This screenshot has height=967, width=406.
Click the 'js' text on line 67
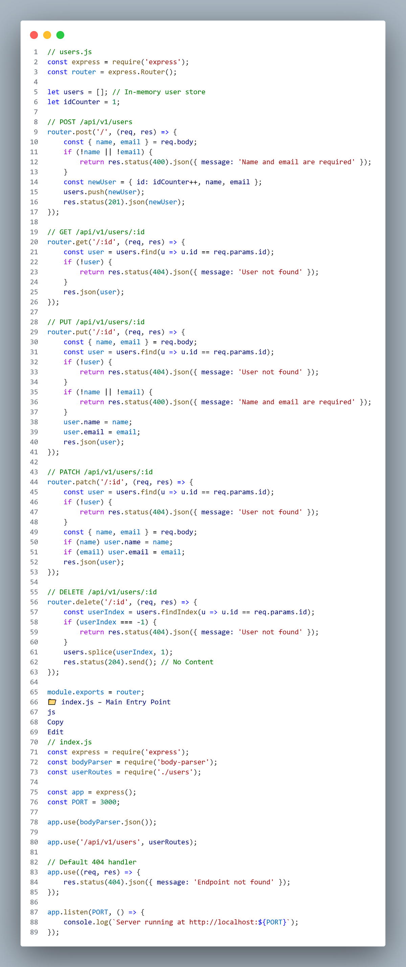click(51, 712)
